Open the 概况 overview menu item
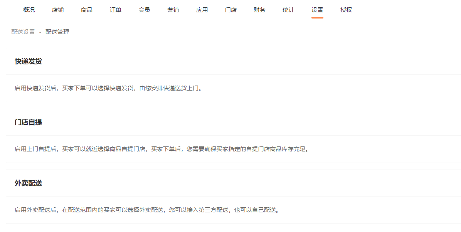 tap(29, 10)
